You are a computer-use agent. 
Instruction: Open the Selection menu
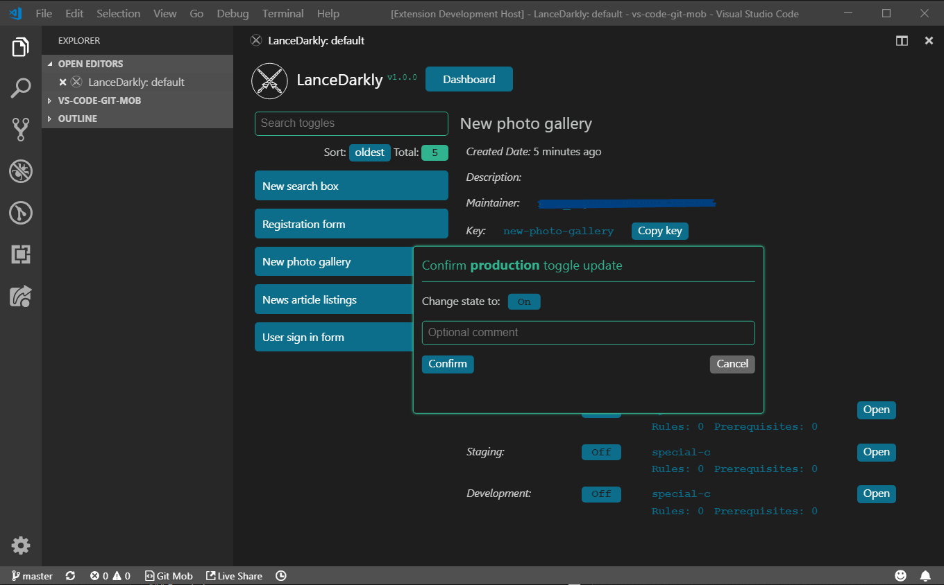[118, 13]
